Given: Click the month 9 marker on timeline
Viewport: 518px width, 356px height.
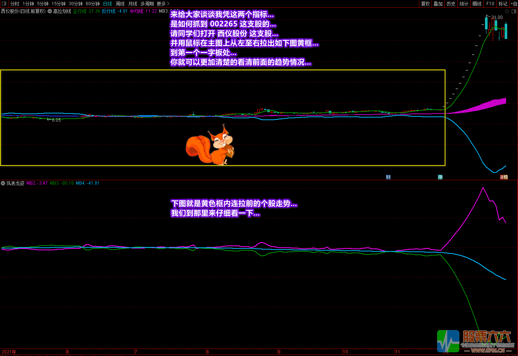Looking at the screenshot, I should [x=279, y=352].
